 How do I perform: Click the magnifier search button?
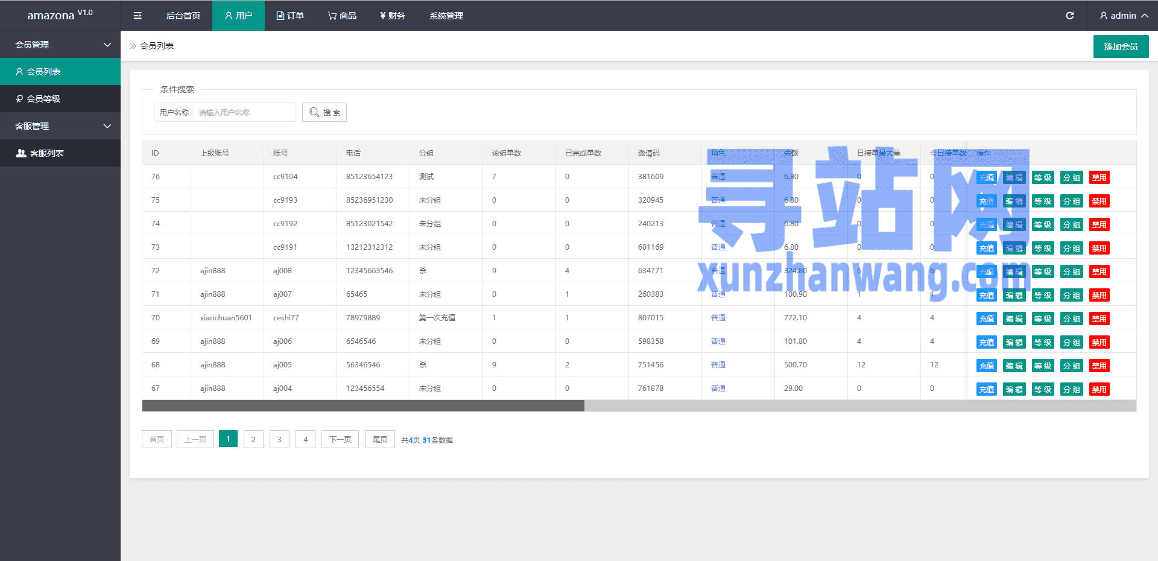pyautogui.click(x=324, y=112)
